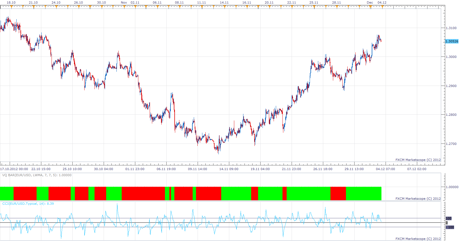Select the CCI -100 level label

point(450,227)
